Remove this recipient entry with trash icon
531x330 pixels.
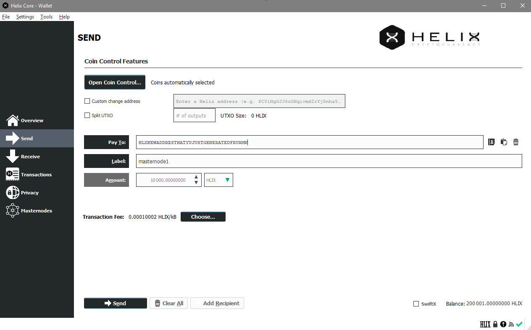point(516,142)
